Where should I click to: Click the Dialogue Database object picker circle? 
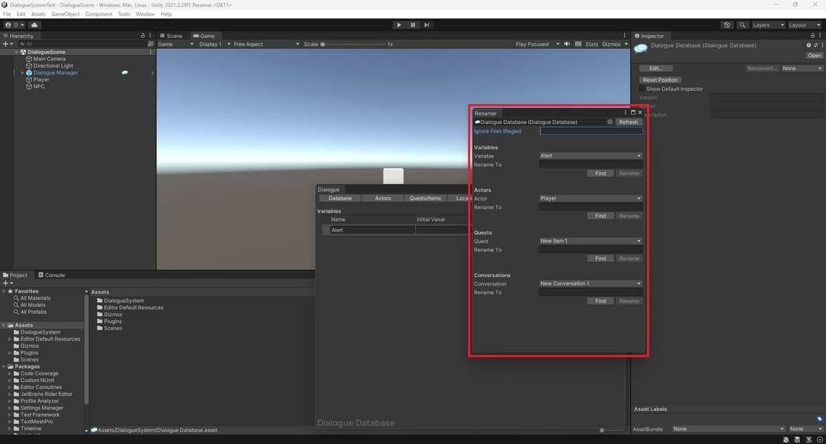pyautogui.click(x=610, y=122)
